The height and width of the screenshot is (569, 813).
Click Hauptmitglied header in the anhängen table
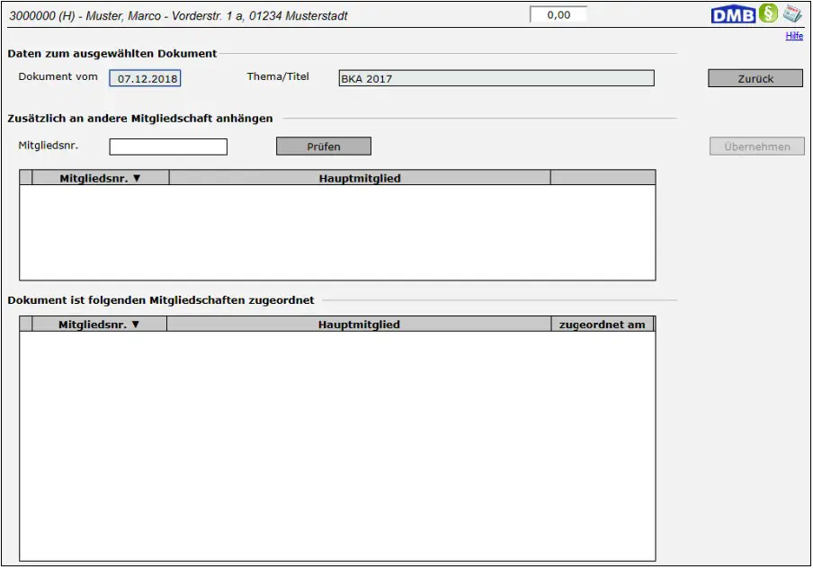(x=360, y=178)
